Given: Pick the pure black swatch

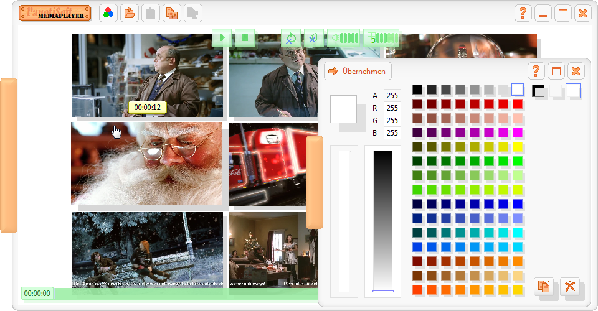Looking at the screenshot, I should pyautogui.click(x=417, y=90).
